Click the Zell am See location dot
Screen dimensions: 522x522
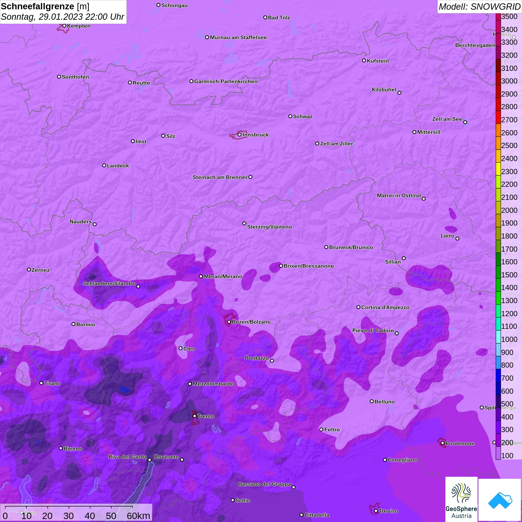point(465,122)
